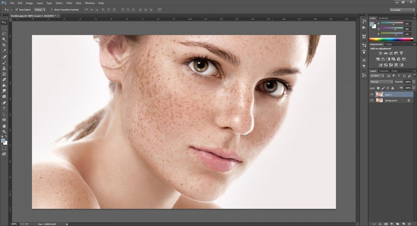Enable the Auto-Select checkbox

[x=16, y=10]
